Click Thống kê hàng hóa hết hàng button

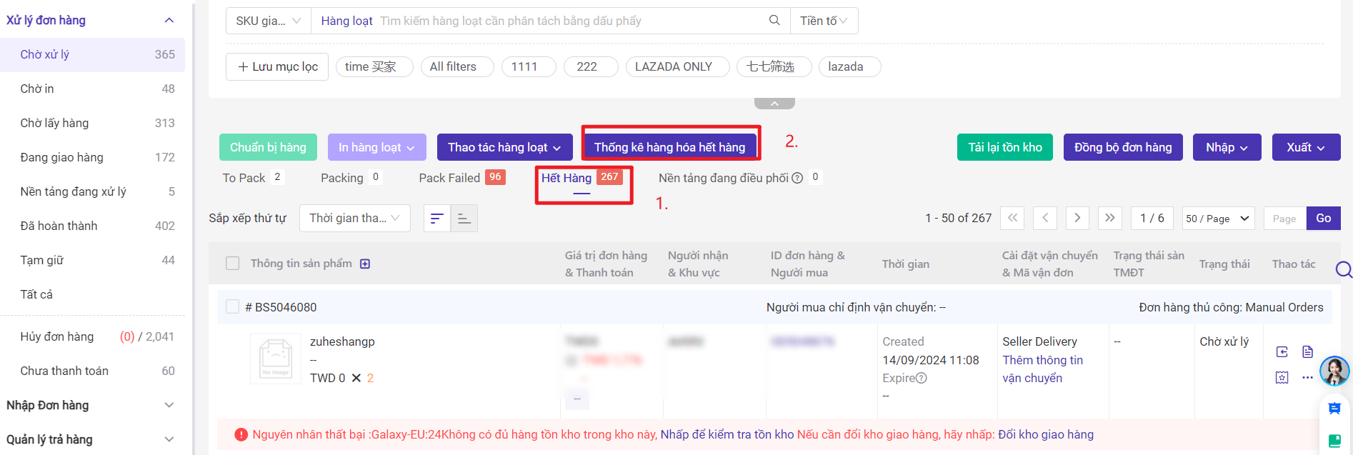[669, 147]
